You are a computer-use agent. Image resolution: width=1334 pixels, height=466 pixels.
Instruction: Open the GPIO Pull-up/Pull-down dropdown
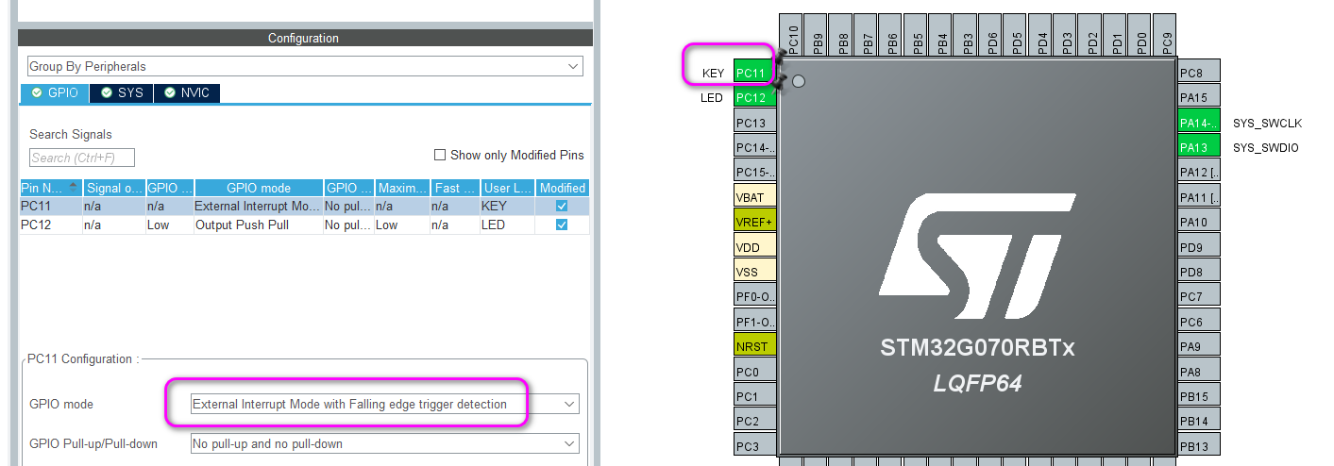coord(385,443)
